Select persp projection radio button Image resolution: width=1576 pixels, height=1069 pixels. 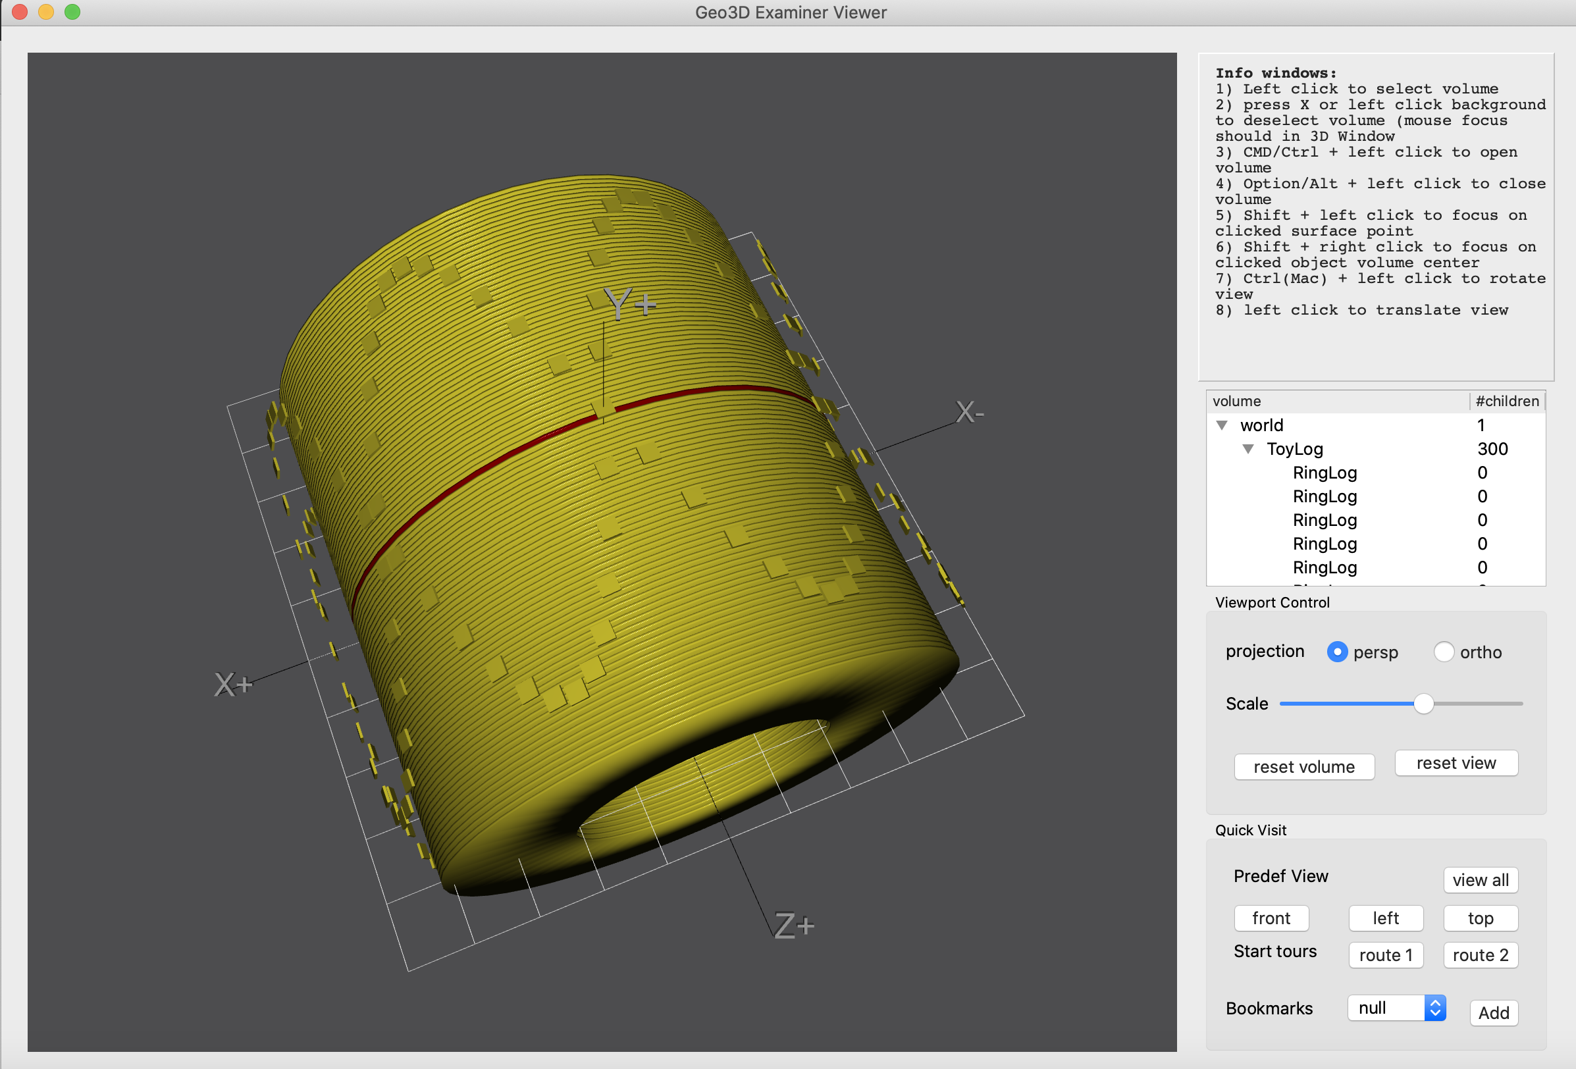(1336, 652)
